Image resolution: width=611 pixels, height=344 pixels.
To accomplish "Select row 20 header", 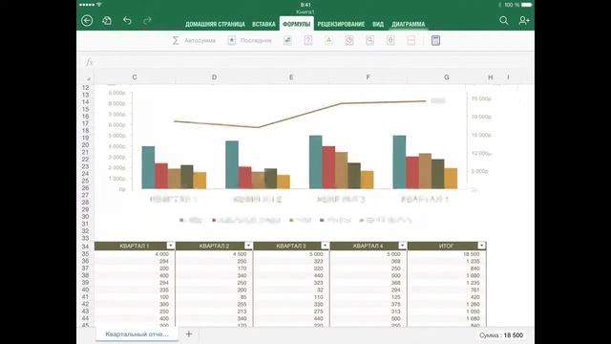I will (85, 145).
